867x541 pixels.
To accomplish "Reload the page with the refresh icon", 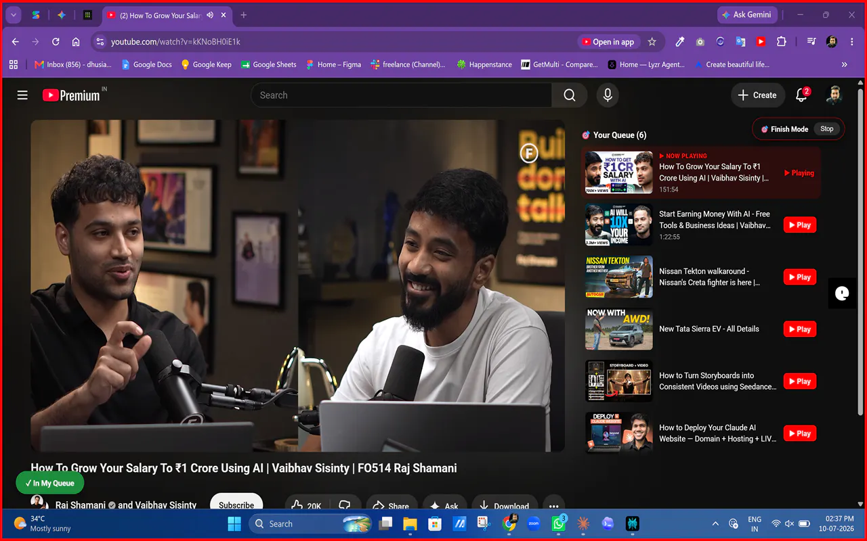I will pyautogui.click(x=56, y=42).
